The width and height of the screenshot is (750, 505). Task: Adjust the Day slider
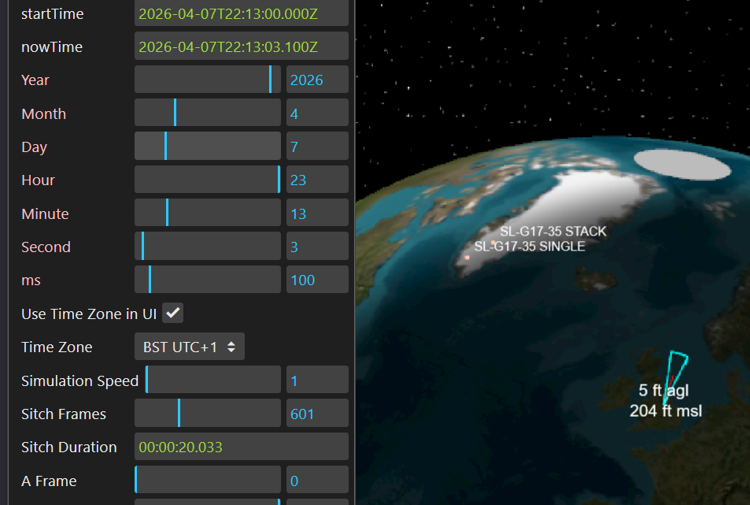(x=208, y=147)
